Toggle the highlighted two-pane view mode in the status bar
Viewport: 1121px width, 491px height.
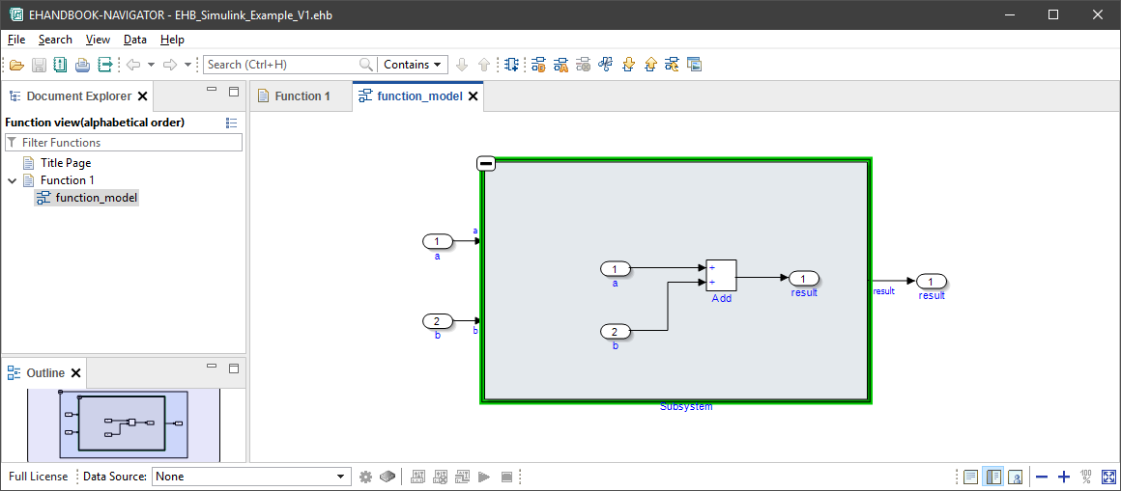(992, 477)
